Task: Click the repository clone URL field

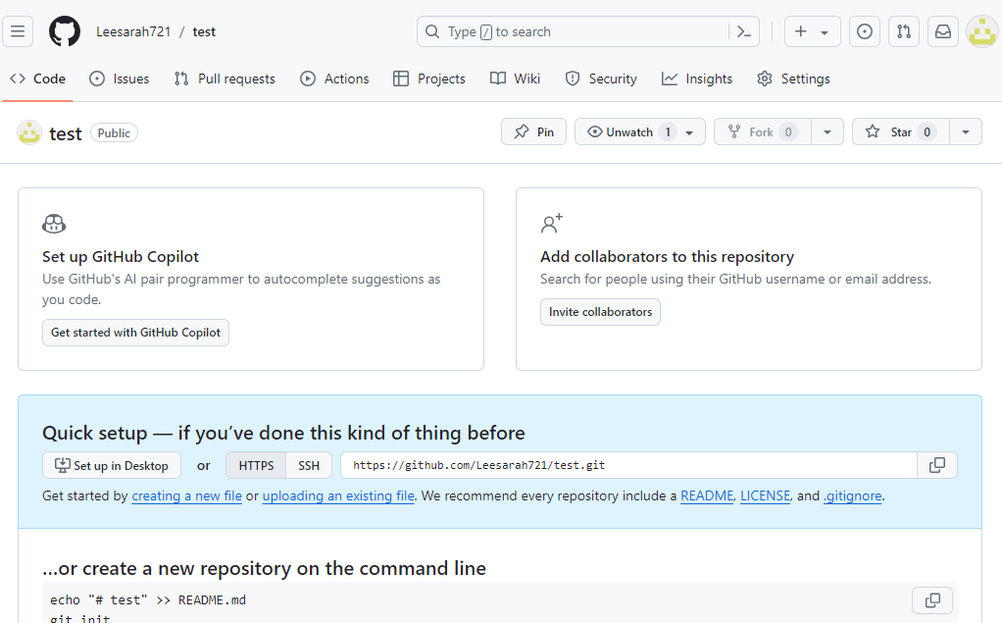Action: 628,465
